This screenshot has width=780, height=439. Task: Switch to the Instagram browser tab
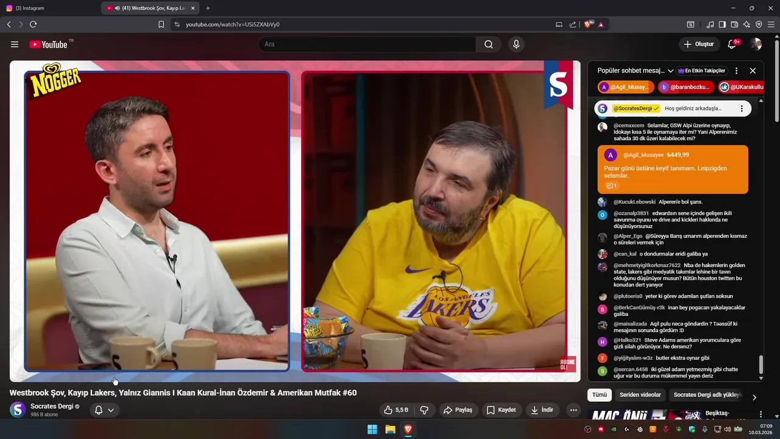pos(50,8)
